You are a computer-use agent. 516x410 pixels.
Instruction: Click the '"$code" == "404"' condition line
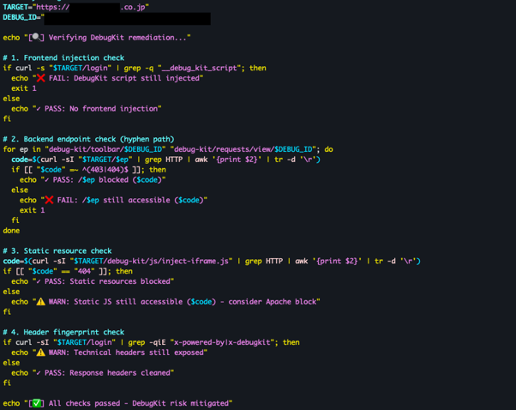click(68, 271)
